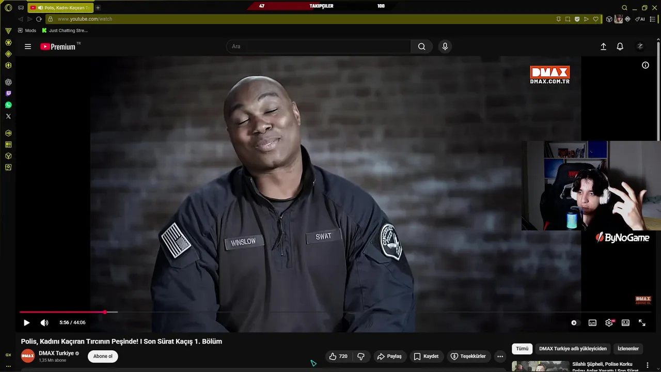The width and height of the screenshot is (661, 372).
Task: Open Twitch from the browser sidebar
Action: click(8, 94)
